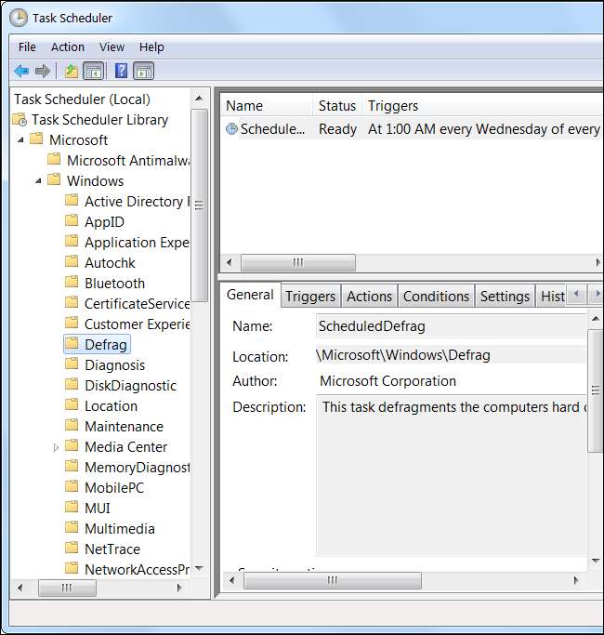Select the Defrag folder in tree

tap(105, 344)
